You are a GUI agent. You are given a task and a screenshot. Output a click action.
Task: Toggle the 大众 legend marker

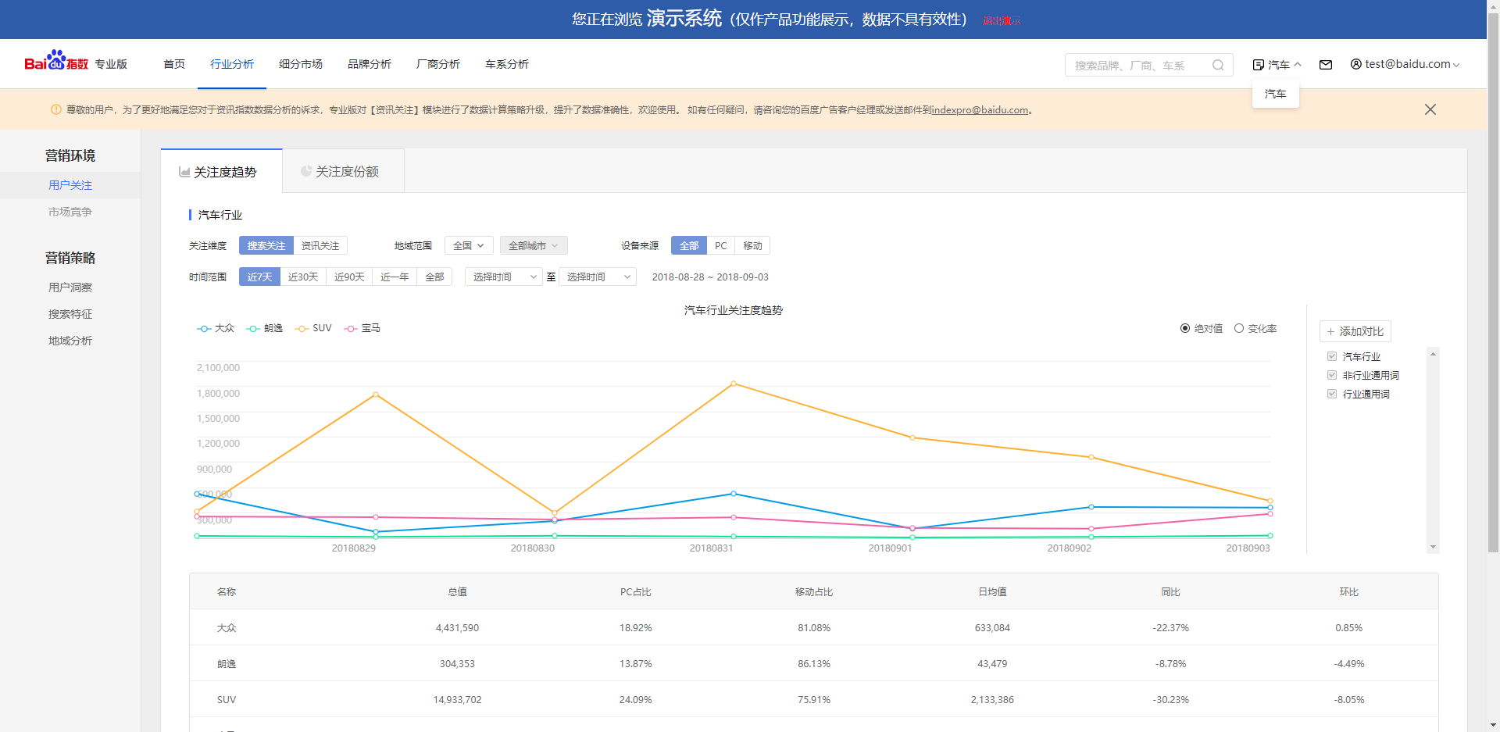click(204, 329)
